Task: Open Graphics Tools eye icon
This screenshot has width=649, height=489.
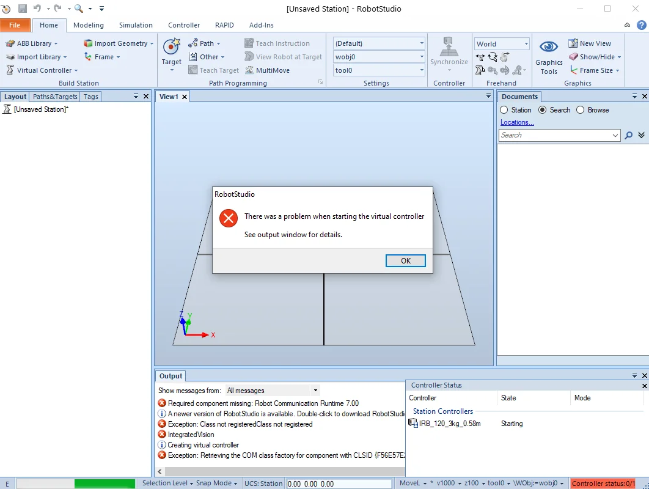Action: (x=548, y=47)
